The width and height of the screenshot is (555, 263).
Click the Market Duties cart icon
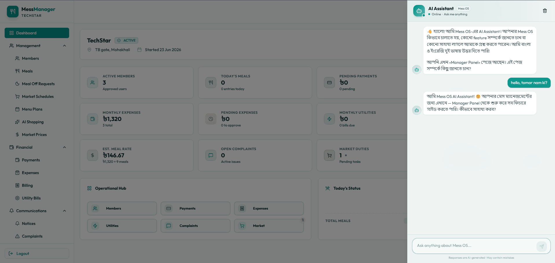point(329,155)
